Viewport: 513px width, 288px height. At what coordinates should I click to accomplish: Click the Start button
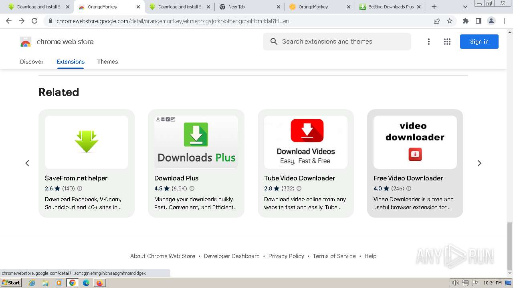11,283
